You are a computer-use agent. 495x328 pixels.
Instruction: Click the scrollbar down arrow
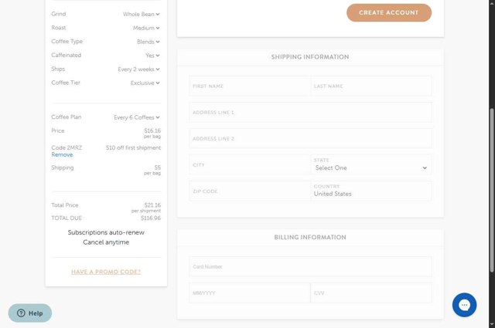[x=492, y=324]
